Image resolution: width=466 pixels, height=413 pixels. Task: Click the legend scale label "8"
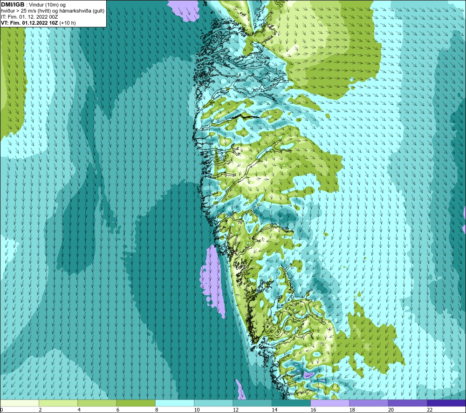[157, 410]
